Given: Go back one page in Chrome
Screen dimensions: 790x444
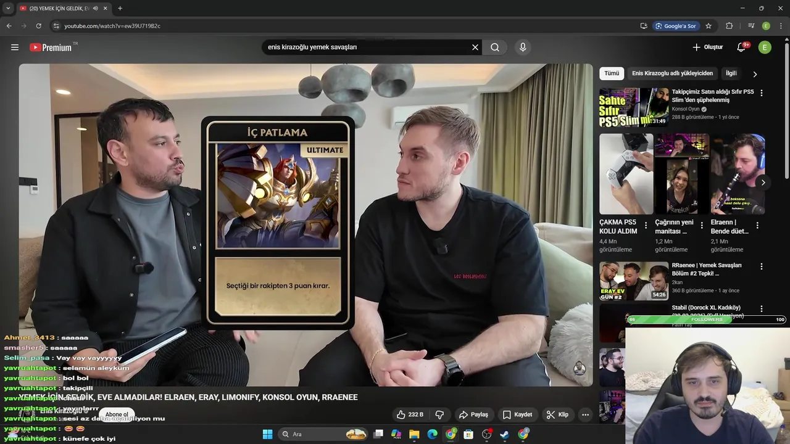Looking at the screenshot, I should [9, 26].
